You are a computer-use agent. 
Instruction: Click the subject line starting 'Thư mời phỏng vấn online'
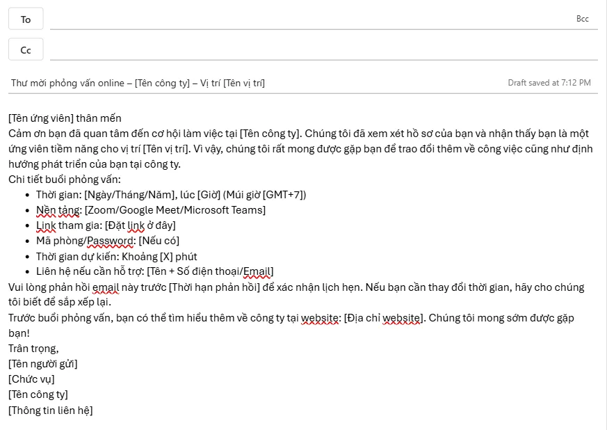138,83
